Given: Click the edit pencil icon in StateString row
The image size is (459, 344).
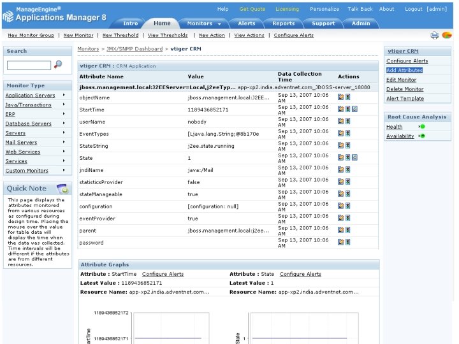Looking at the screenshot, I should pos(340,145).
